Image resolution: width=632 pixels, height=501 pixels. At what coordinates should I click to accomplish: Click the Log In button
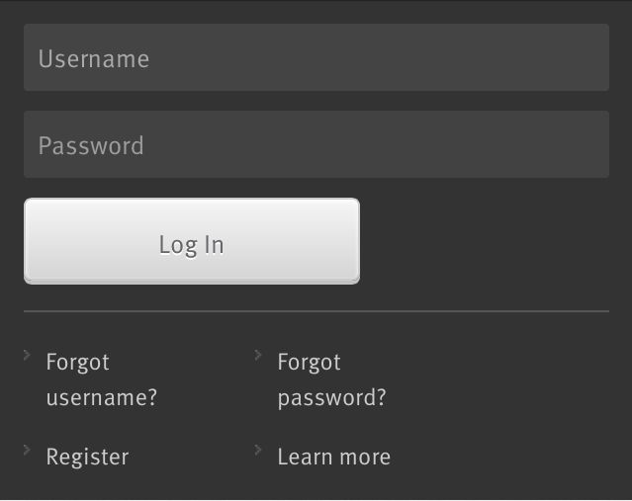click(192, 241)
